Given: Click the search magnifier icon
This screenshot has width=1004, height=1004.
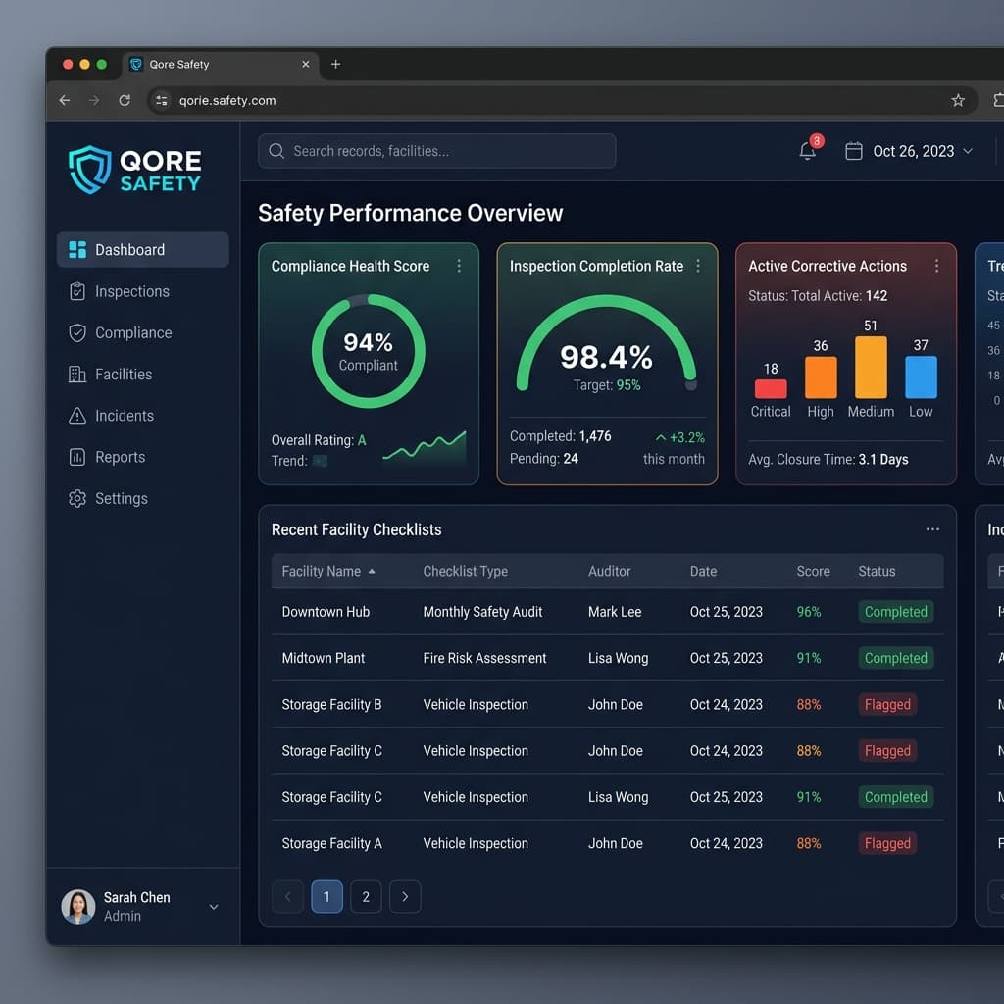Looking at the screenshot, I should [x=276, y=151].
